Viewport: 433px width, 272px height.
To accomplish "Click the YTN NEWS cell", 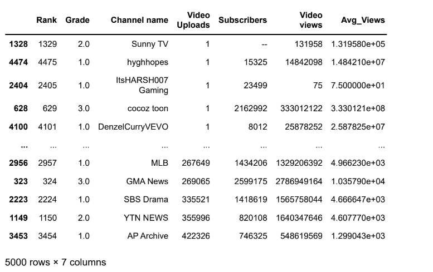I will [x=146, y=218].
